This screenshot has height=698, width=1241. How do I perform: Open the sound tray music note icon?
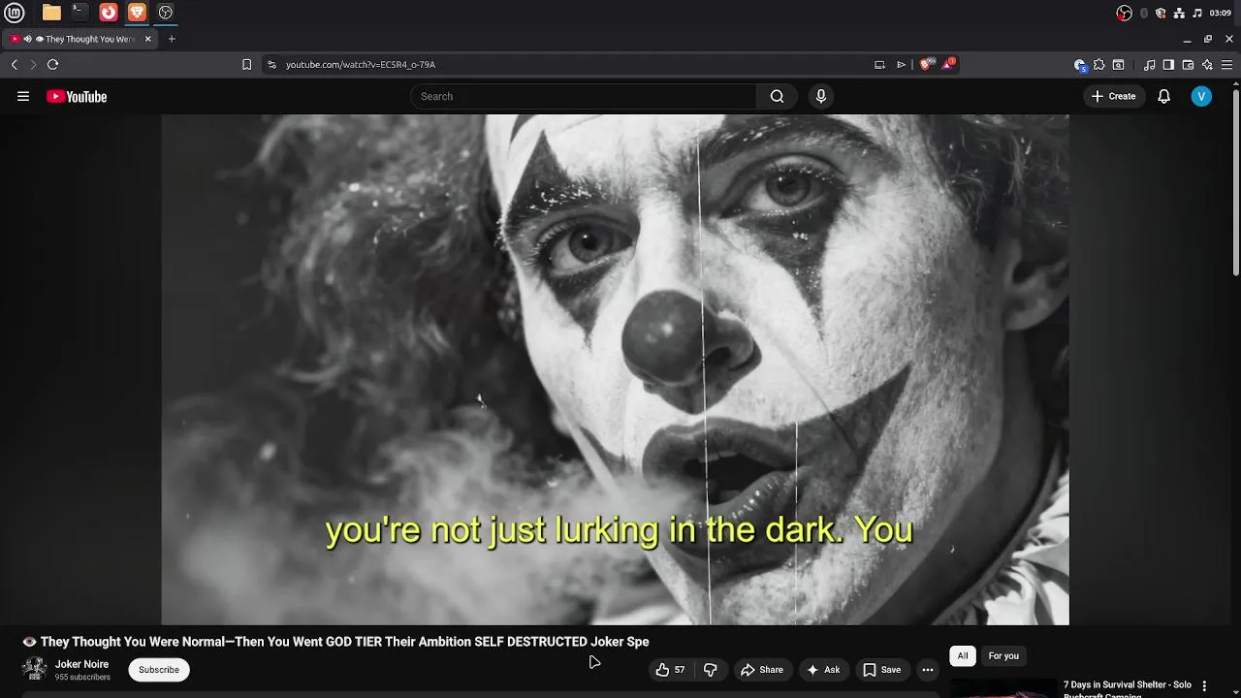1197,13
